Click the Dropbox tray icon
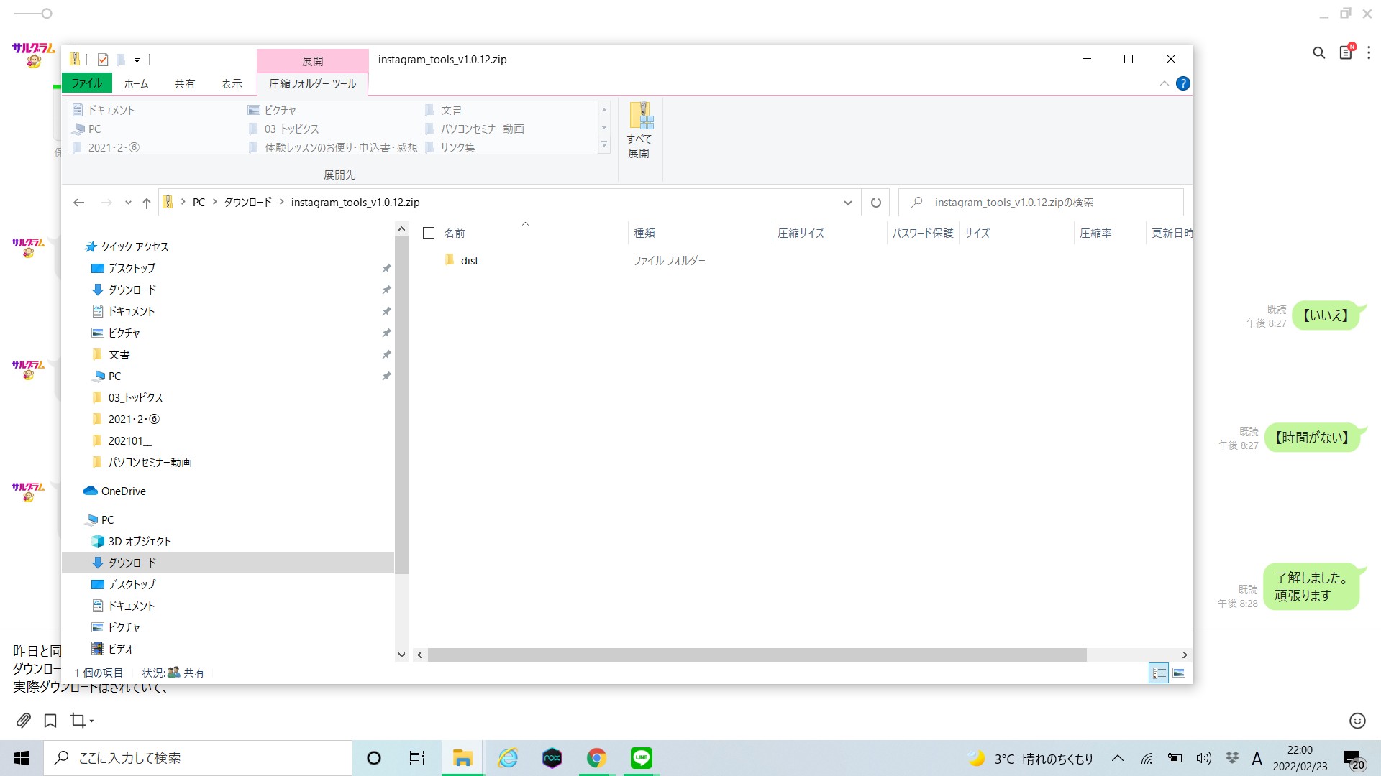Viewport: 1381px width, 776px height. tap(1232, 758)
